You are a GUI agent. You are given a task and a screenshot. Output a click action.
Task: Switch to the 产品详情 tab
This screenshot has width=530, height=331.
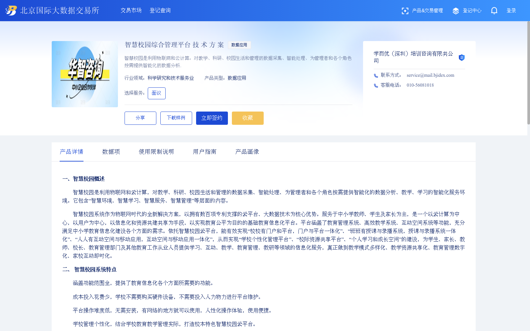click(x=72, y=152)
